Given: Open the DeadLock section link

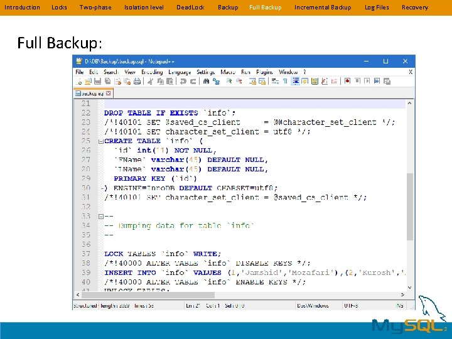Looking at the screenshot, I should tap(191, 7).
